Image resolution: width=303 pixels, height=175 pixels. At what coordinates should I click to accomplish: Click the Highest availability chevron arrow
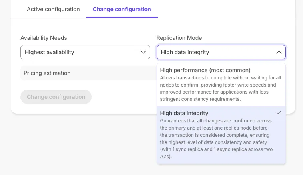point(143,52)
